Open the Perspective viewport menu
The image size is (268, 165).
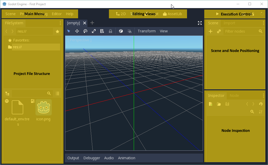coord(79,40)
